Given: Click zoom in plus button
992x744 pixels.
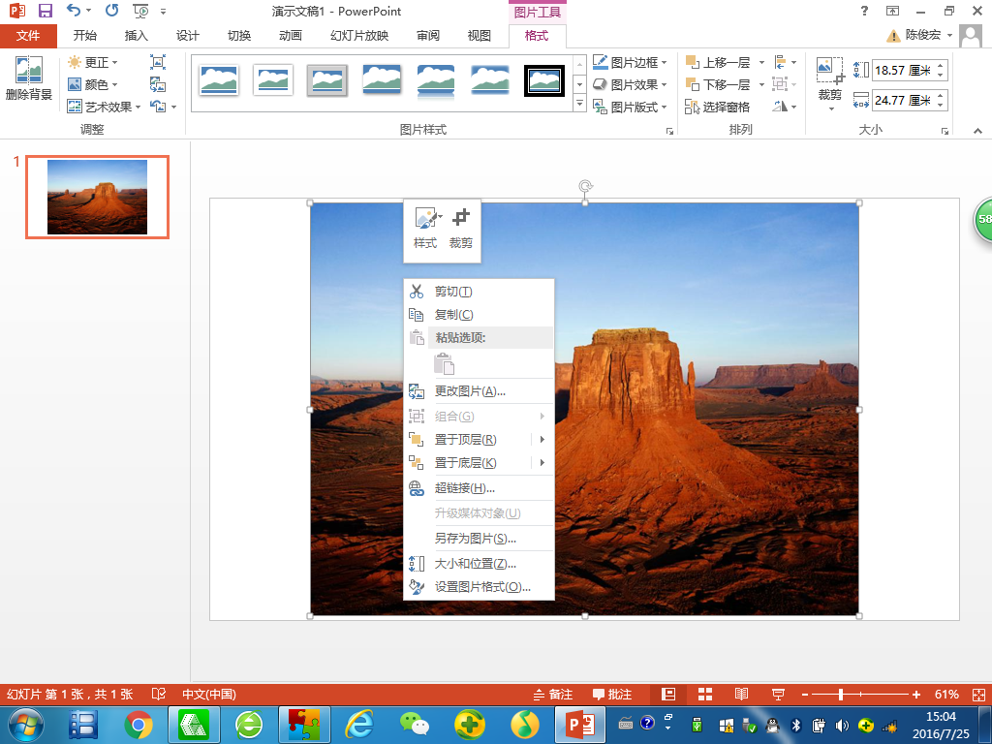Looking at the screenshot, I should click(916, 694).
